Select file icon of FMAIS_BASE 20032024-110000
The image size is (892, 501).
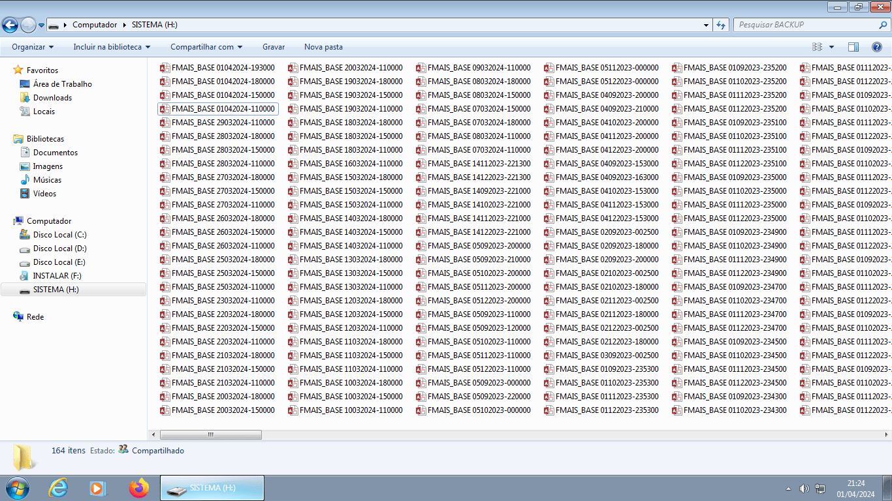(293, 68)
